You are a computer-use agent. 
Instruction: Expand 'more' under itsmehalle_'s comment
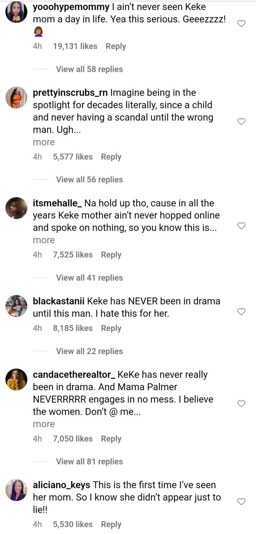[x=43, y=240]
